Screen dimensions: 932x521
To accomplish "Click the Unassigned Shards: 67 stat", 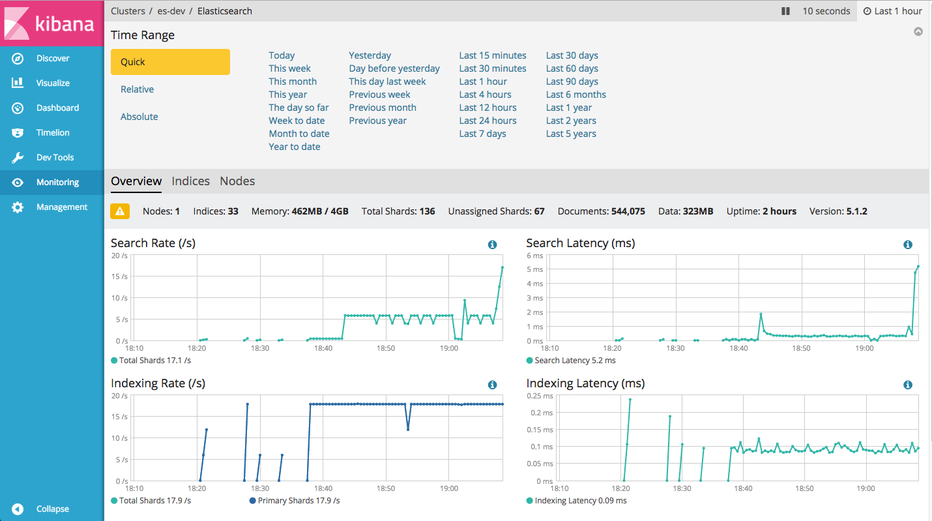I will 496,211.
